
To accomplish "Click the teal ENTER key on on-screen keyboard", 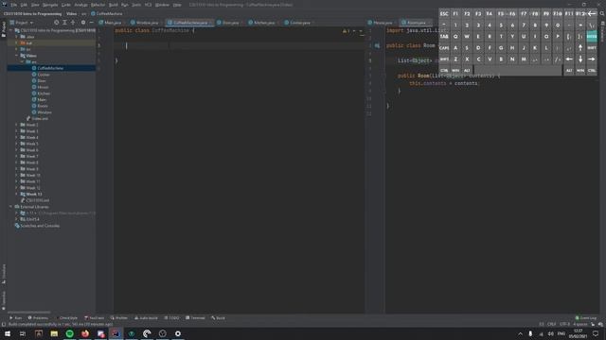I will pyautogui.click(x=591, y=37).
